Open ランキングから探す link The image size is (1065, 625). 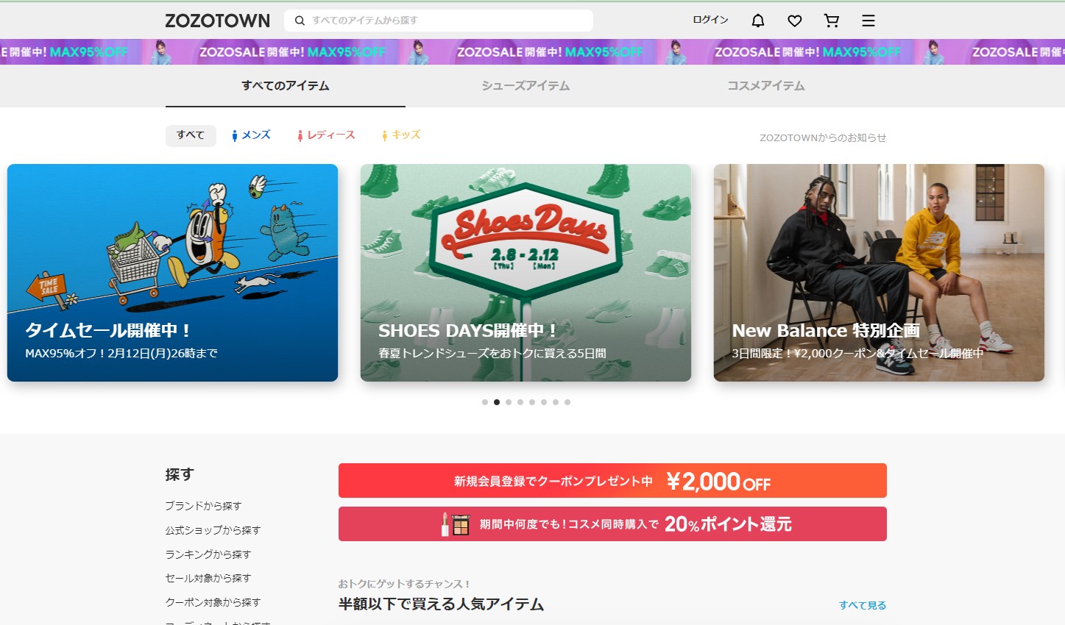point(208,554)
